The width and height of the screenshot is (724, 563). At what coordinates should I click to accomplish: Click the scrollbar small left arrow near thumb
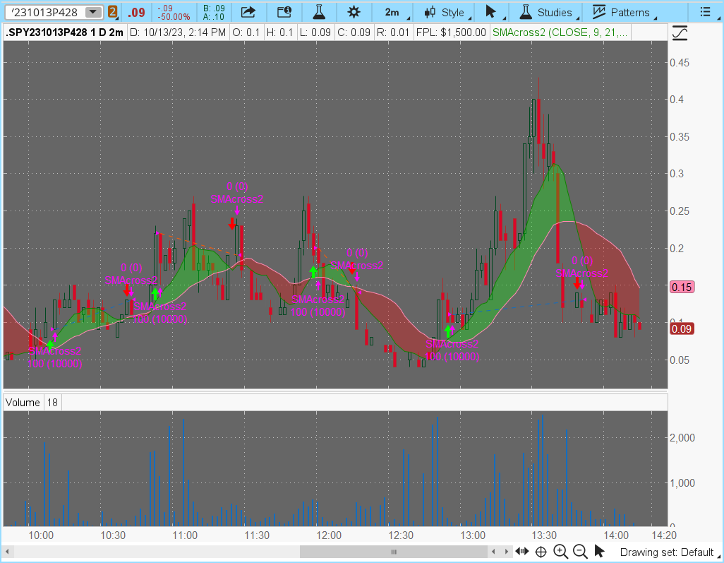point(493,552)
